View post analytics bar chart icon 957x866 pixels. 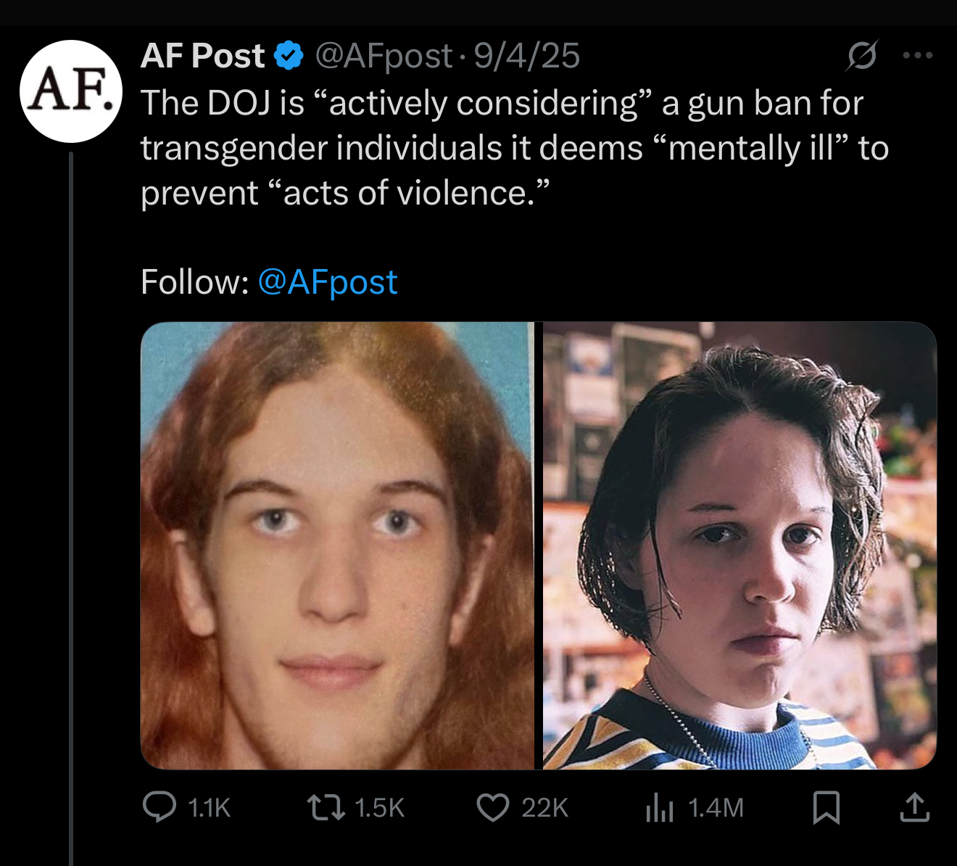click(x=660, y=807)
